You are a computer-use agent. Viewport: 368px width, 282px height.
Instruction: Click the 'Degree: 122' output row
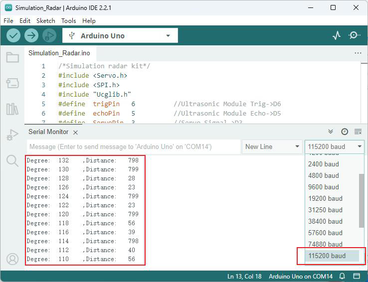81,205
